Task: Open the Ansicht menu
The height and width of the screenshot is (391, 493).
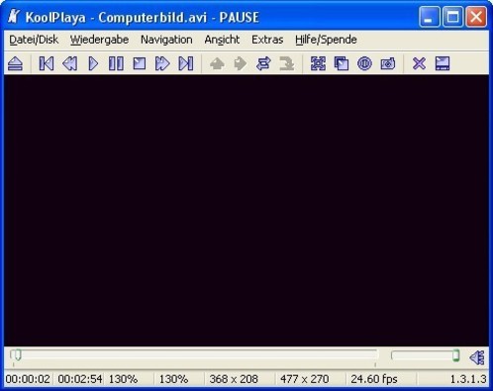Action: [x=222, y=40]
